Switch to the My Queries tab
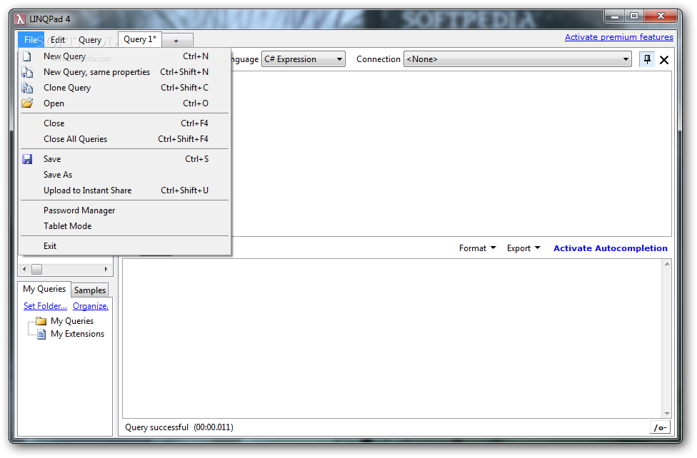The width and height of the screenshot is (697, 458). pos(44,289)
